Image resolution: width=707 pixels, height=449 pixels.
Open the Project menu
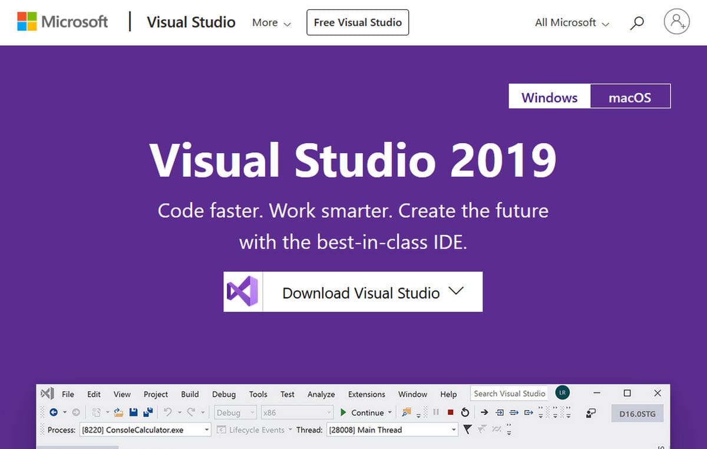[156, 394]
